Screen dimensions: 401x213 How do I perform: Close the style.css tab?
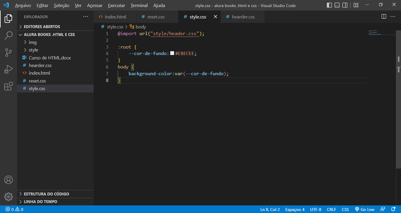pyautogui.click(x=215, y=17)
